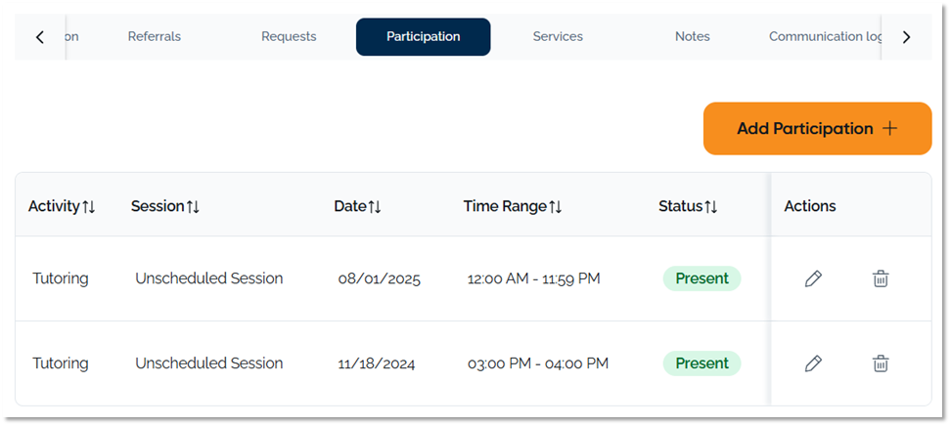Delete the 08/01/2025 tutoring participation record
Viewport: 951px width, 426px height.
click(x=881, y=279)
